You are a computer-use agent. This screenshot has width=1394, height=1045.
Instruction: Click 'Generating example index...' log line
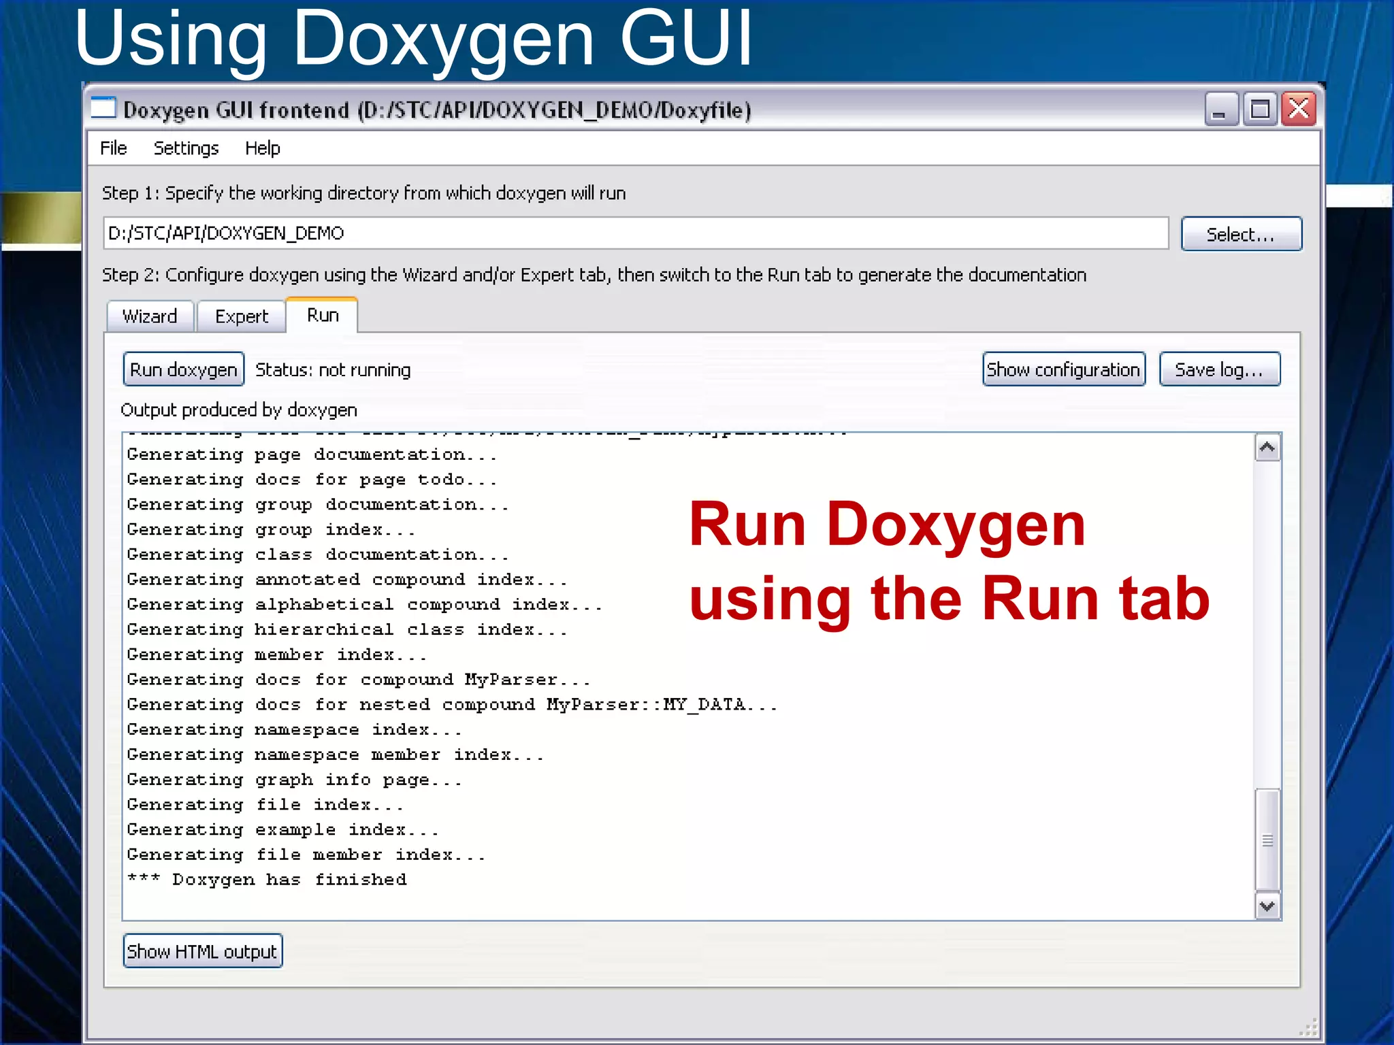click(282, 829)
